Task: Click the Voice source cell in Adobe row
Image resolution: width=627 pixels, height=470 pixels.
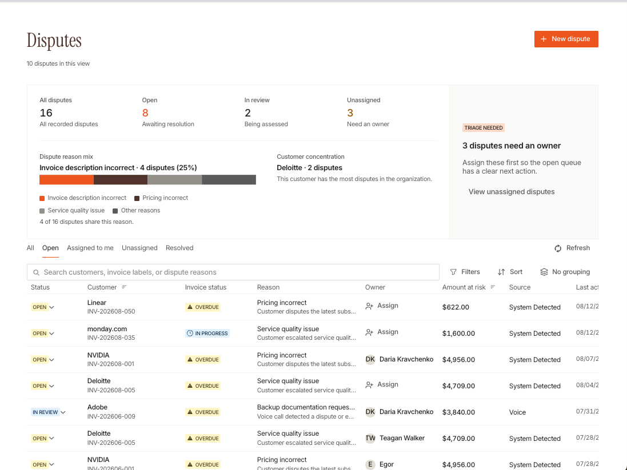Action: tap(517, 412)
